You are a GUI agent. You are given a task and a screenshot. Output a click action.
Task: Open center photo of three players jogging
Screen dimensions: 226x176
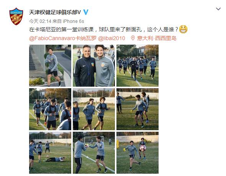click(x=94, y=109)
